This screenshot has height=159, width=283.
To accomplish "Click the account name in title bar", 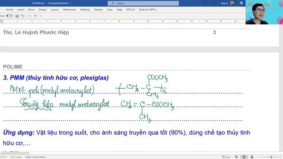I will (224, 3).
